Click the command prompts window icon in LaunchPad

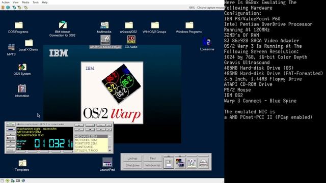[180, 163]
